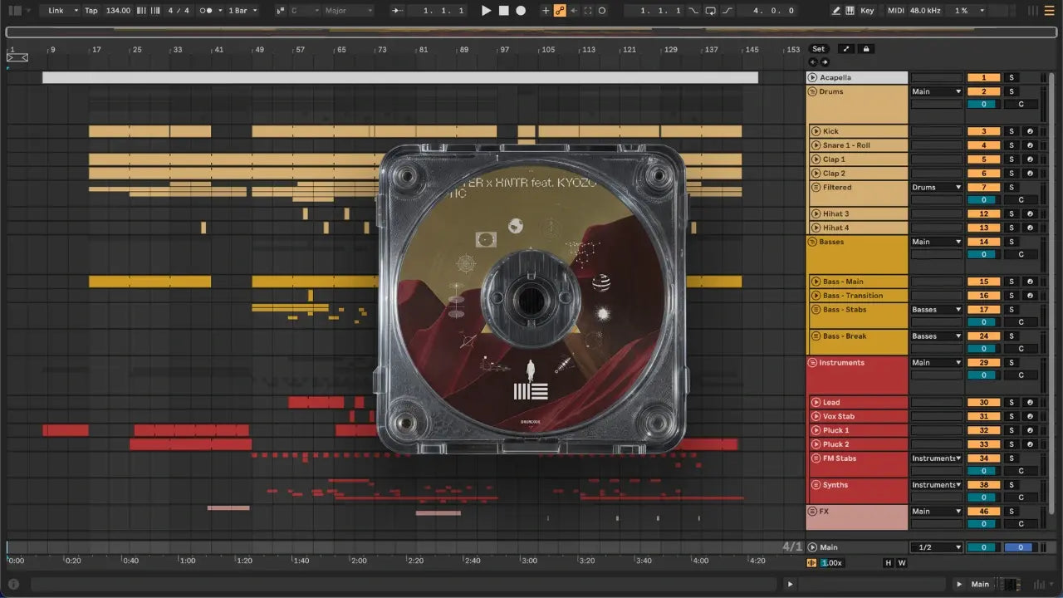
Task: Click the Drums group volume value 0
Action: pyautogui.click(x=983, y=104)
